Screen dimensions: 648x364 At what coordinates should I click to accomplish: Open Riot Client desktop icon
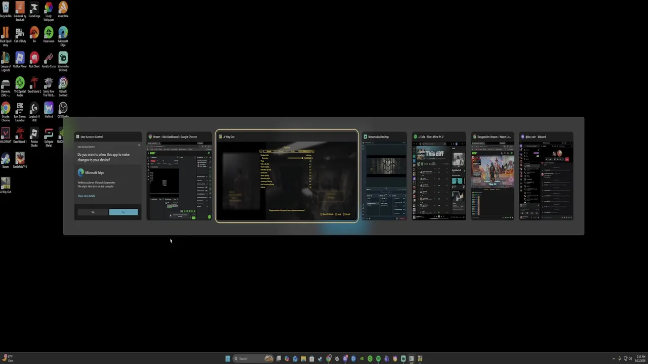[x=34, y=61]
